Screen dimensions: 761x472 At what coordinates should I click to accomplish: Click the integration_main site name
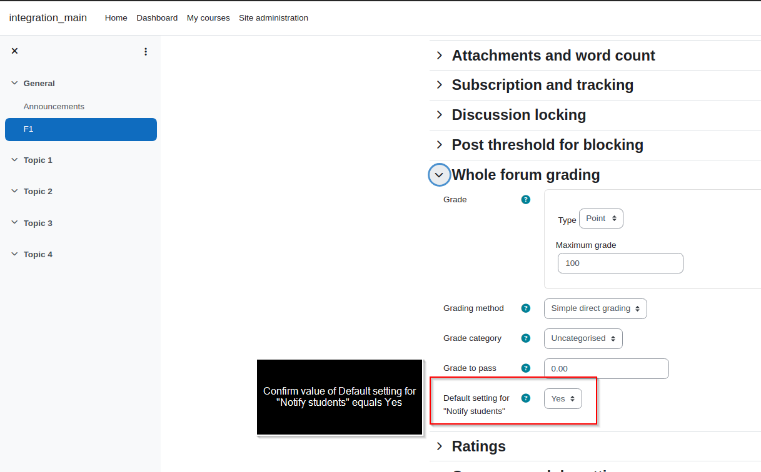[x=48, y=17]
